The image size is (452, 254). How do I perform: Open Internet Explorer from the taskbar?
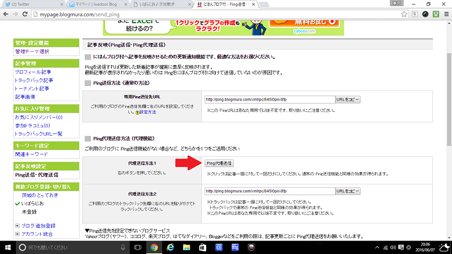(x=171, y=247)
